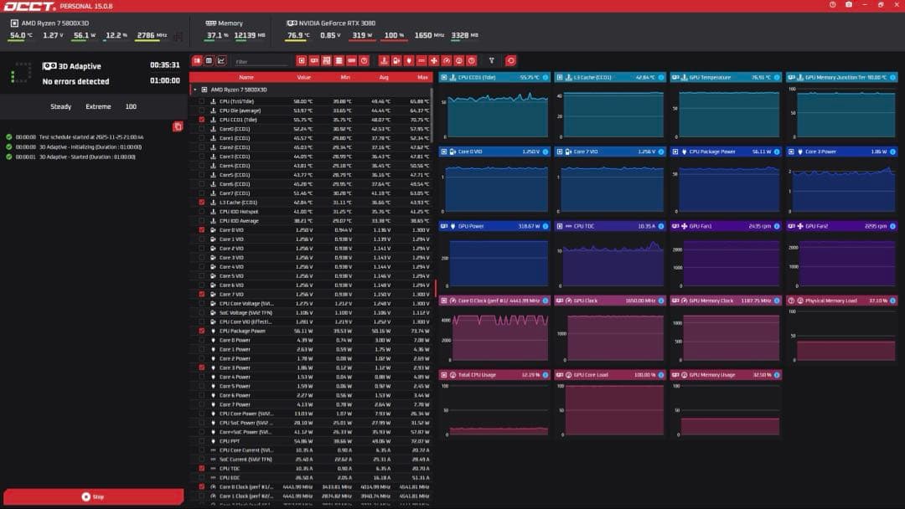Viewport: 905px width, 509px height.
Task: Click the filter funnel icon in monitoring toolbar
Action: (492, 61)
